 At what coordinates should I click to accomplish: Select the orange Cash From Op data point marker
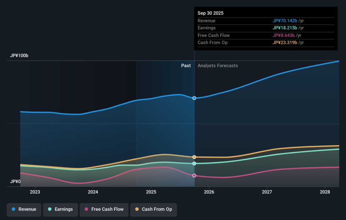tap(194, 157)
